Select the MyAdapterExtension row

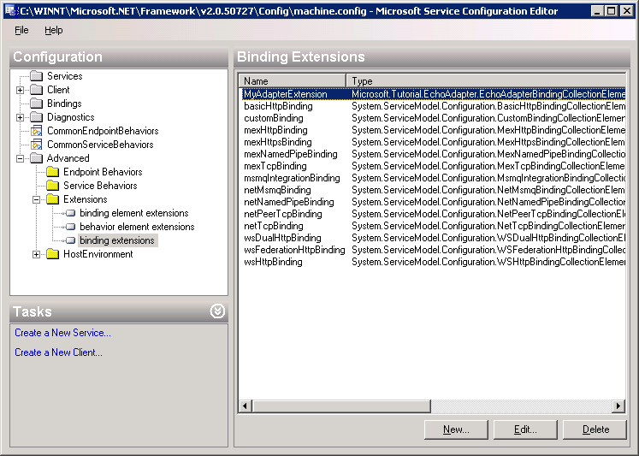pos(432,94)
